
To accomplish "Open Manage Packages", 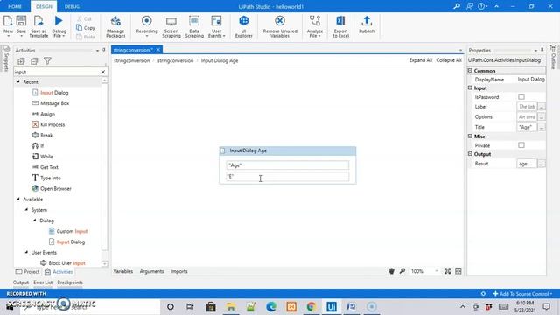I will point(115,26).
